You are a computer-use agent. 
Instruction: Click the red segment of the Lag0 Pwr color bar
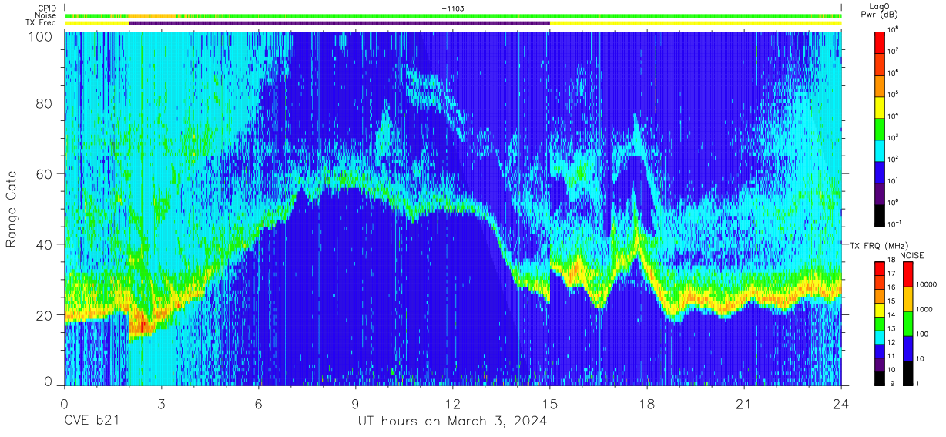(880, 42)
